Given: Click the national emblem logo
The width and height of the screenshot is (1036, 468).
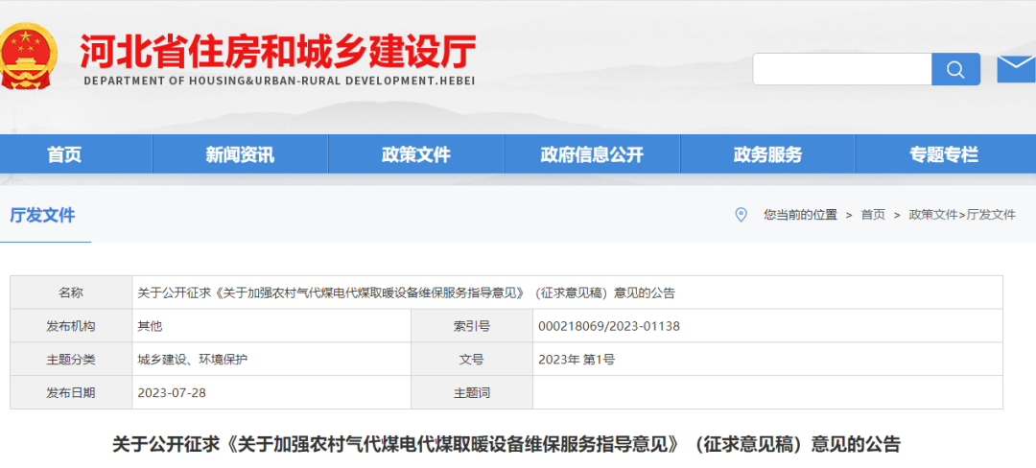Looking at the screenshot, I should tap(29, 56).
